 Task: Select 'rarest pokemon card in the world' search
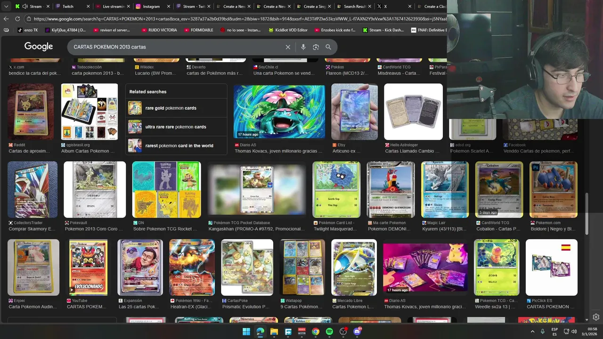coord(176,145)
